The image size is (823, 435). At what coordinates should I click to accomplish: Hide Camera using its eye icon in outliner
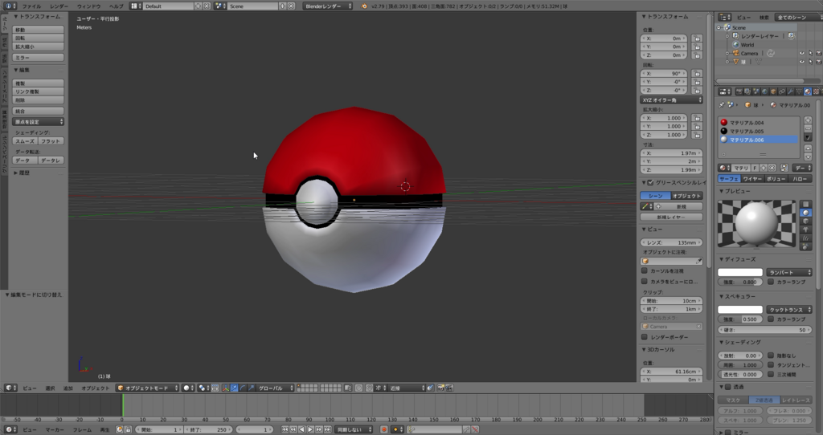tap(801, 54)
